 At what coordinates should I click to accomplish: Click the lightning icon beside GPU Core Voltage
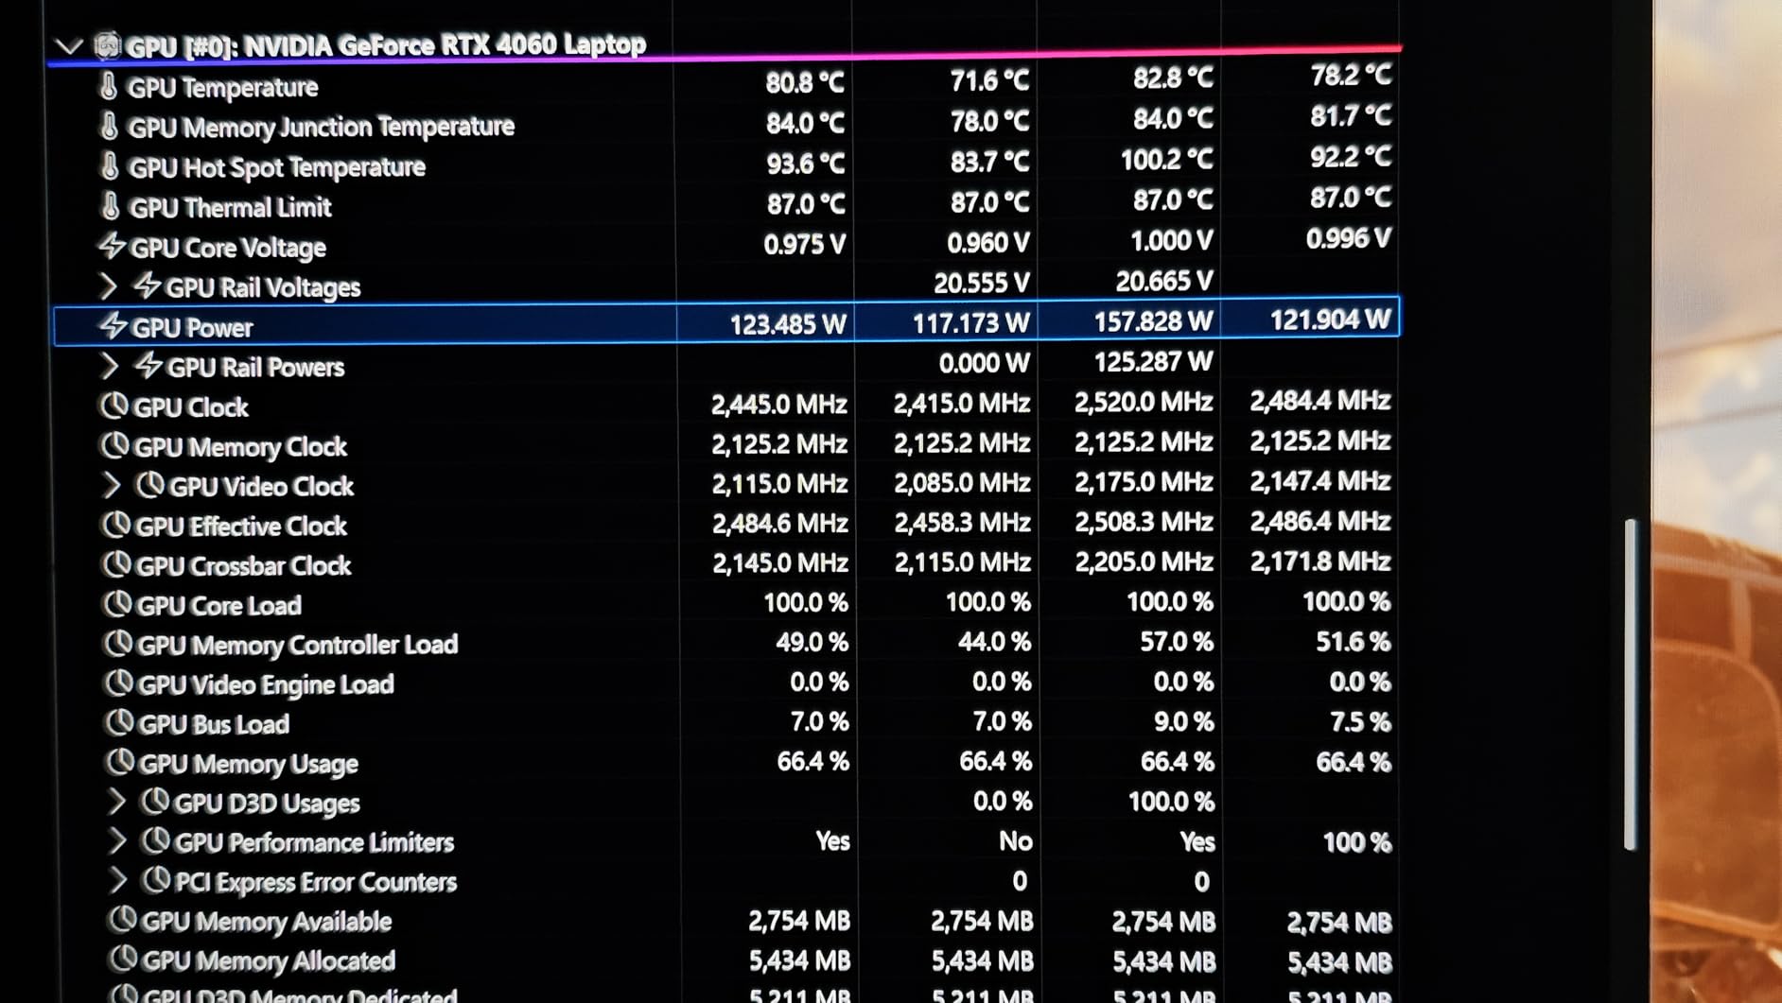(112, 246)
